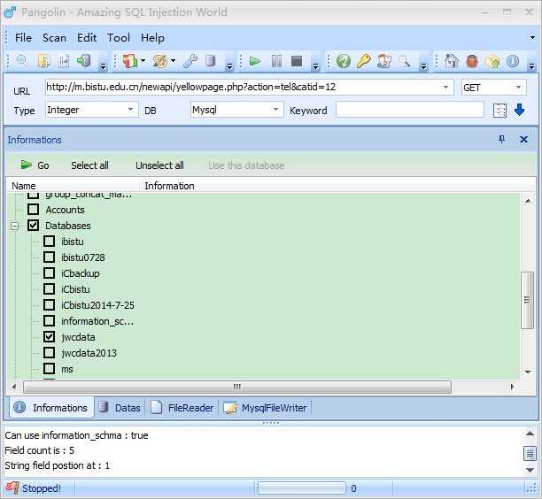Open the GET method dropdown
Viewport: 542px width, 499px height.
coord(518,87)
